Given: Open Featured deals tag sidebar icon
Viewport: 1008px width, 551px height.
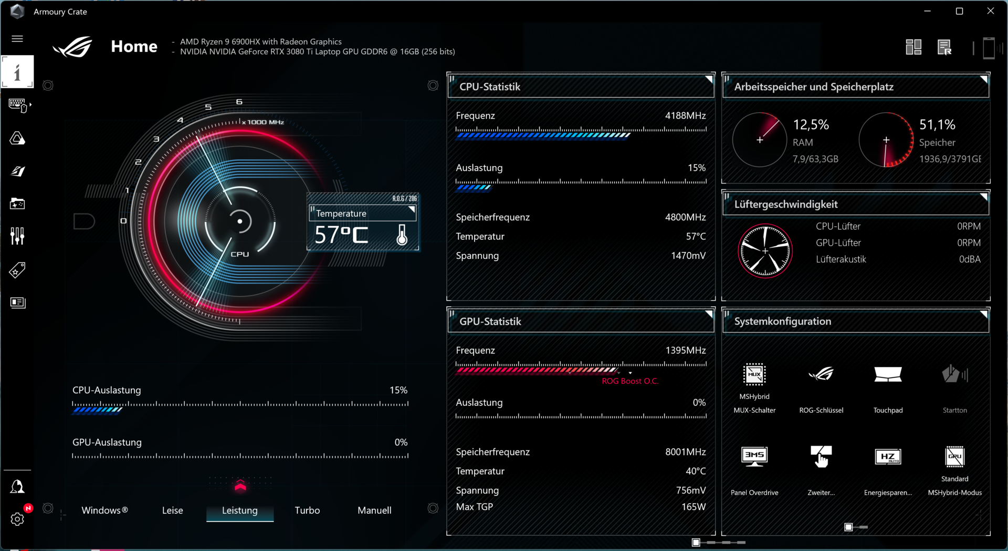Looking at the screenshot, I should tap(17, 270).
